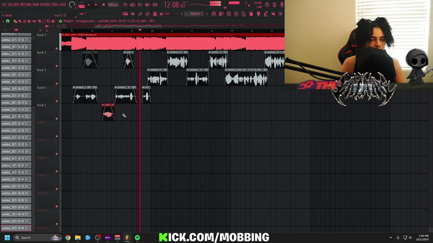Open the playlist options menu arrow
This screenshot has width=433, height=243.
pyautogui.click(x=3, y=21)
